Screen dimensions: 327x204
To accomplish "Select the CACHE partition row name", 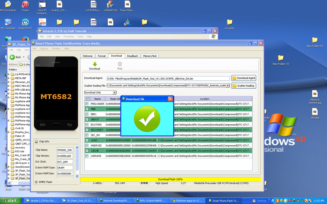I will pos(95,151).
